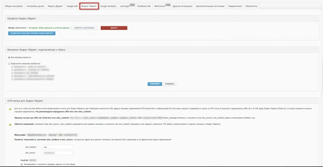323x167 pixels.
Task: Open the Яндекс Директ tab
Action: coord(55,6)
